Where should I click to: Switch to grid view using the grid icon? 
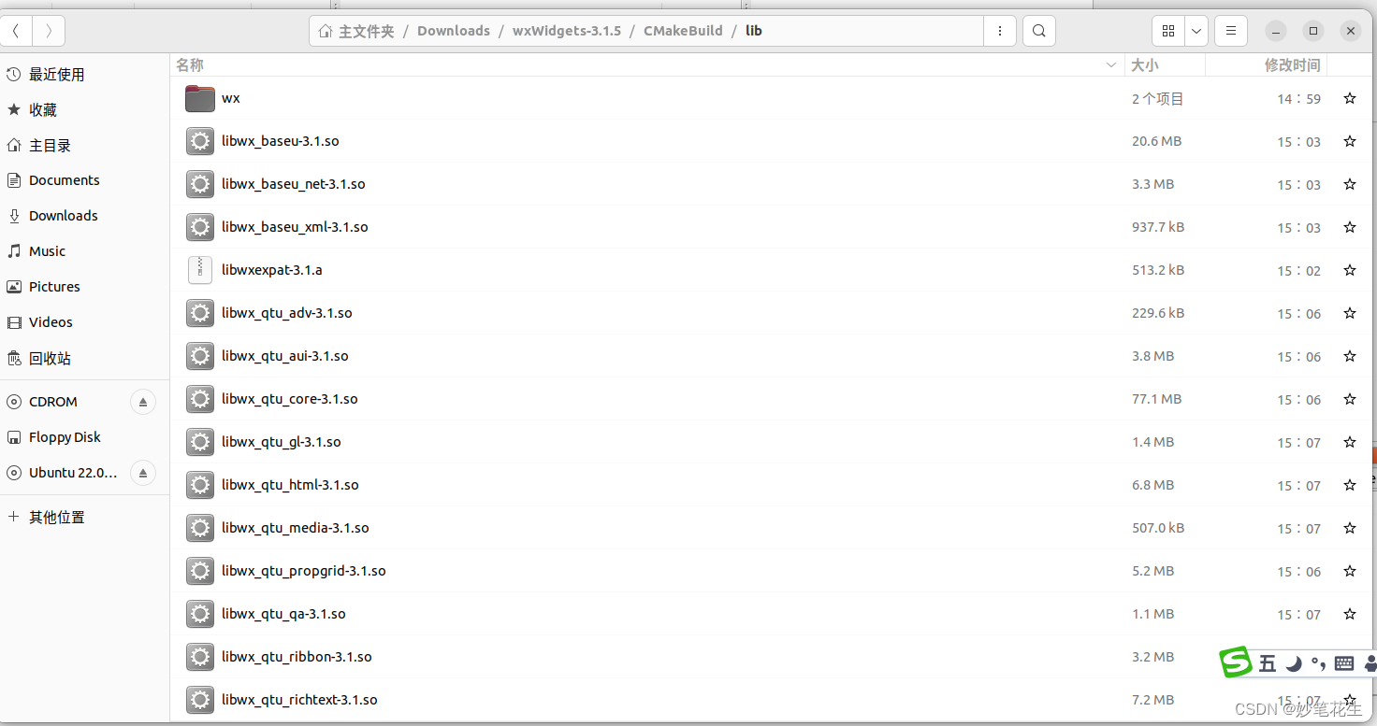tap(1167, 30)
